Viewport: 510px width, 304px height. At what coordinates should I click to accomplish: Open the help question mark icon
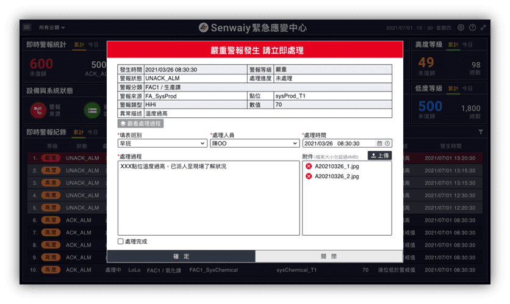pyautogui.click(x=472, y=27)
